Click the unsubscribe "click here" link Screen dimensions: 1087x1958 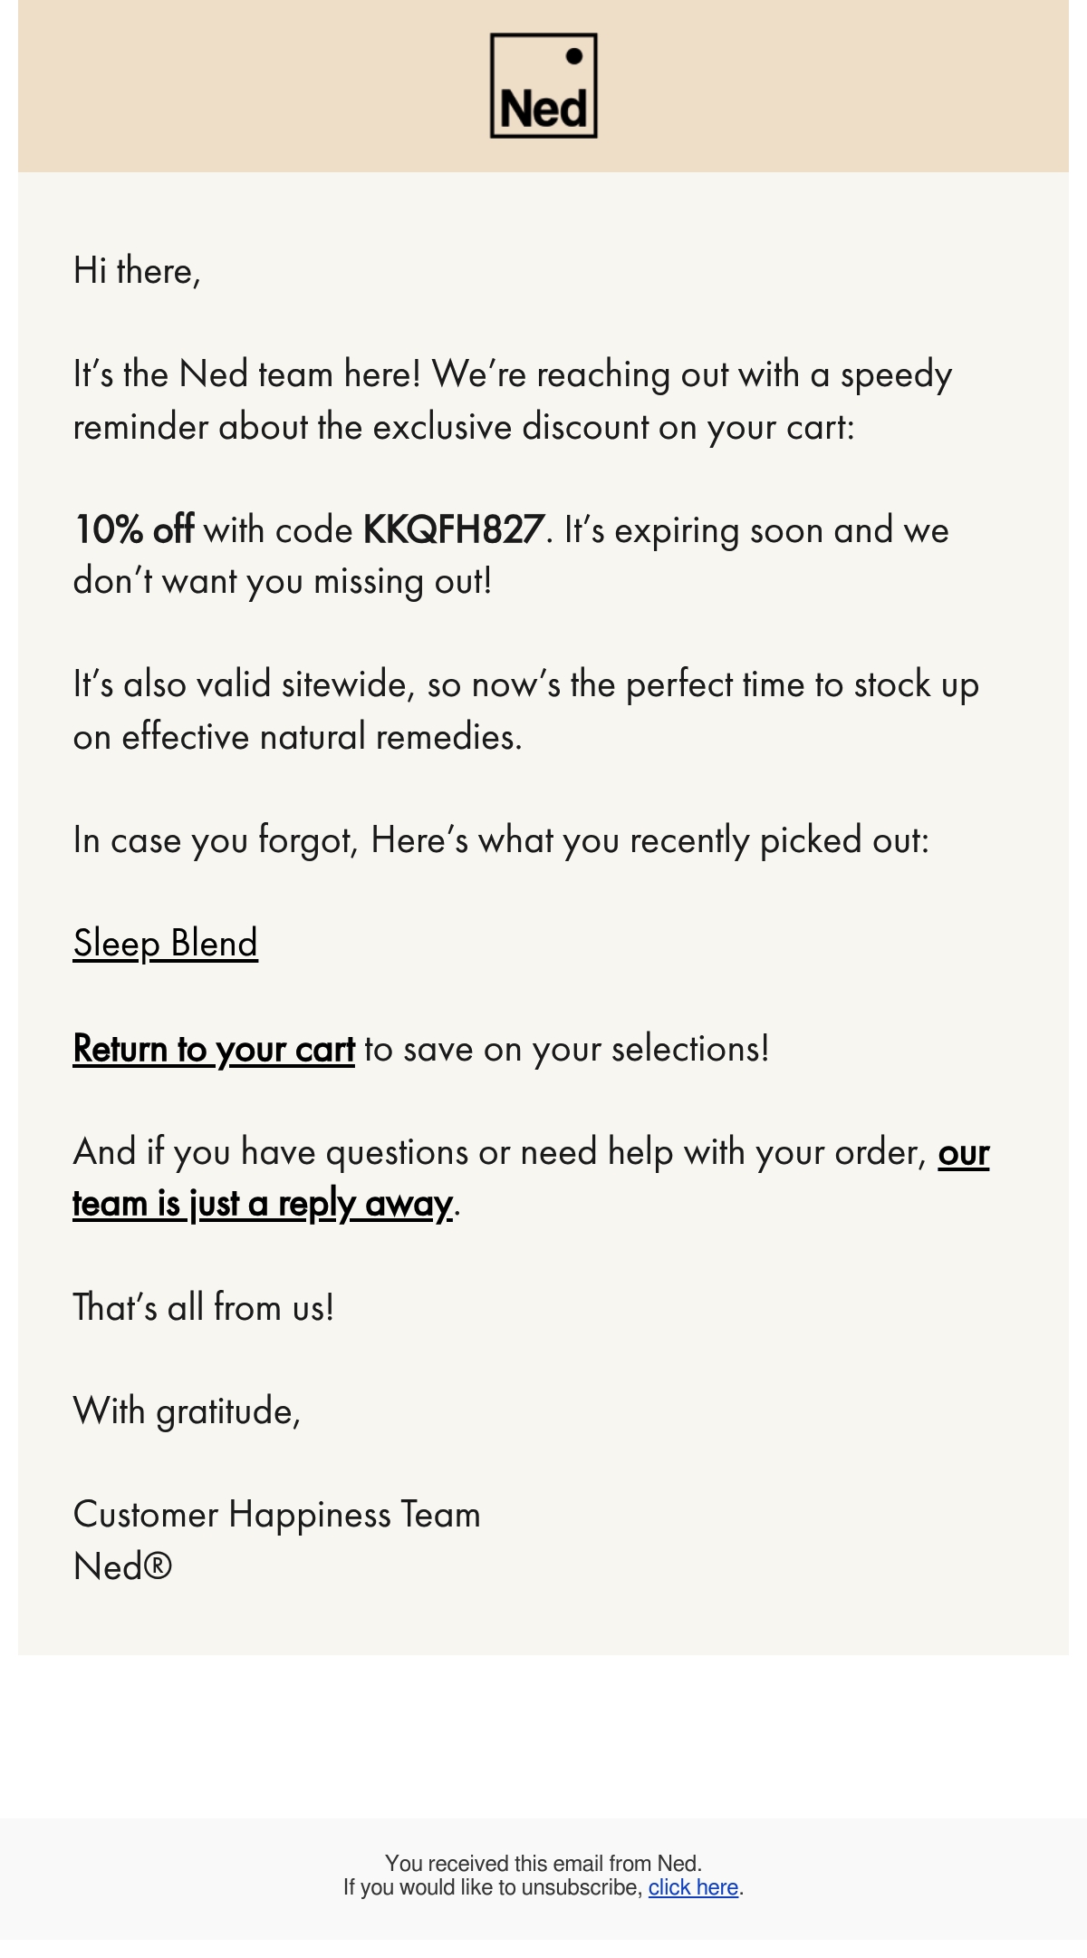693,1887
